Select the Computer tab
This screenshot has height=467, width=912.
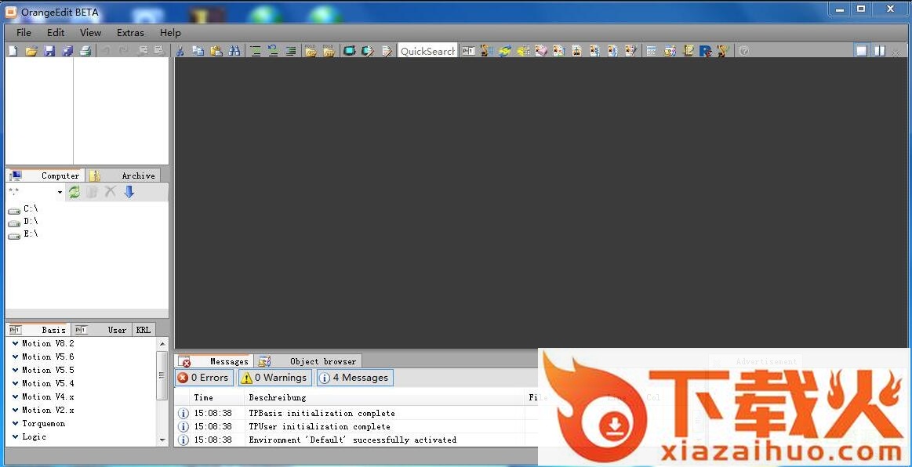pos(45,176)
